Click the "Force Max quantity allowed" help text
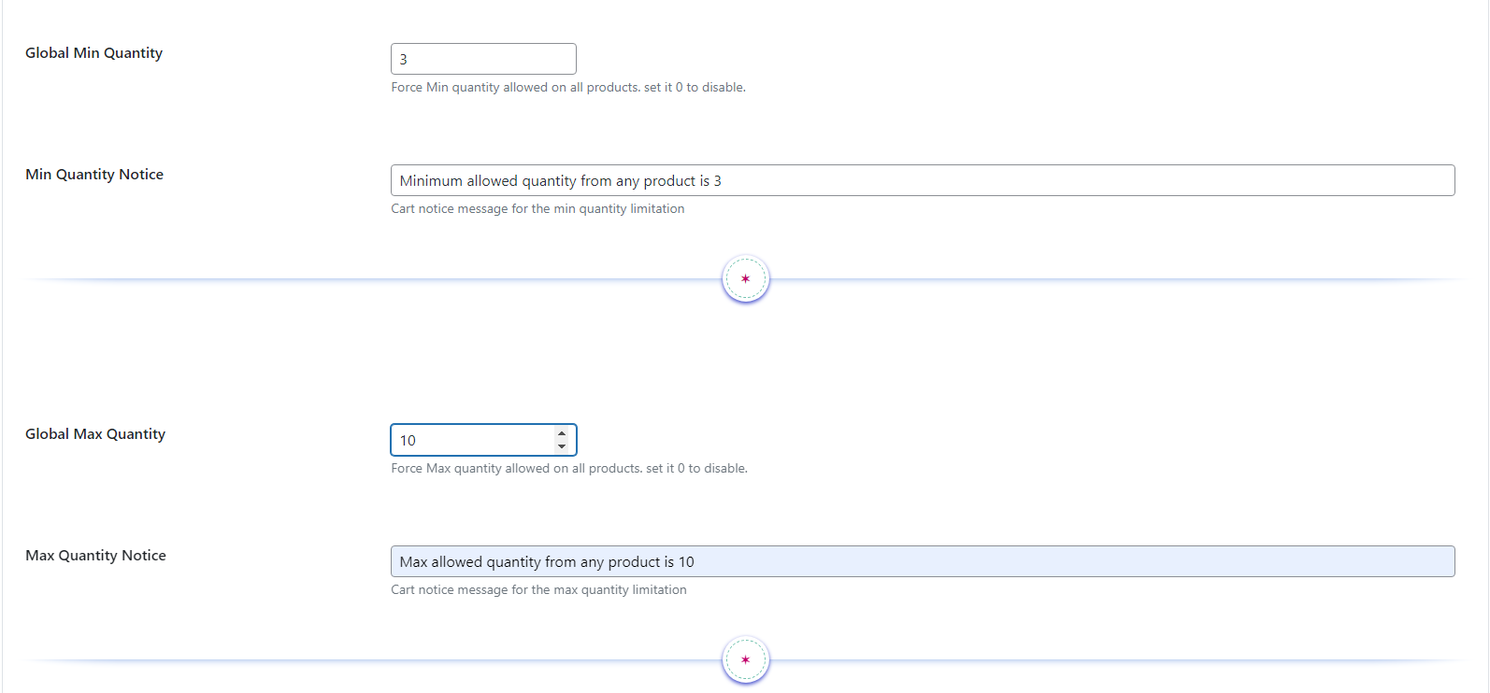 [568, 469]
